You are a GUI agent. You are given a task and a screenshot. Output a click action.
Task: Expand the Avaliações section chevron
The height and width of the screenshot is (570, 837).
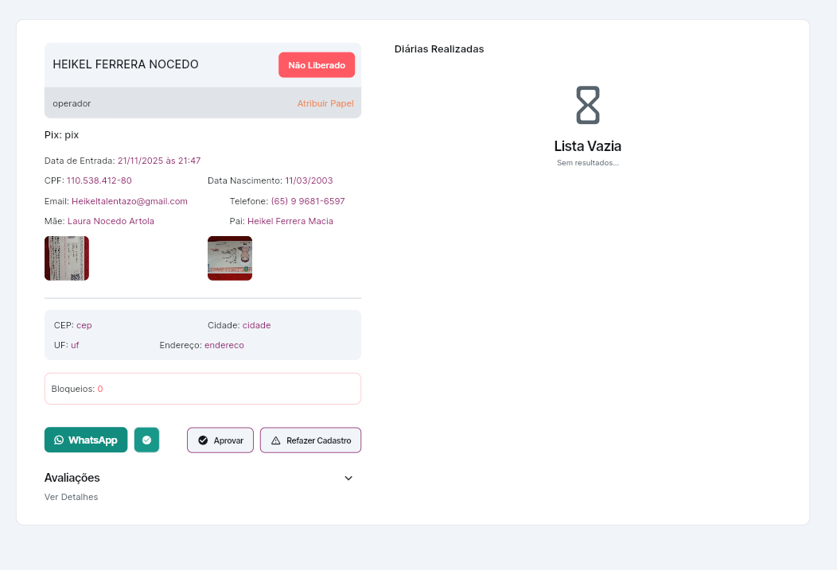pos(348,478)
